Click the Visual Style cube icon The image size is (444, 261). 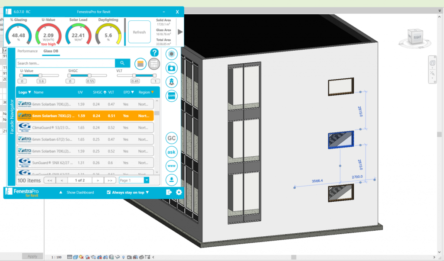[x=75, y=257]
